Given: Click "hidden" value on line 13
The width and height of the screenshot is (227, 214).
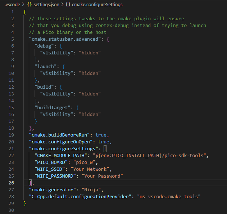Looking at the screenshot, I should pos(90,94).
